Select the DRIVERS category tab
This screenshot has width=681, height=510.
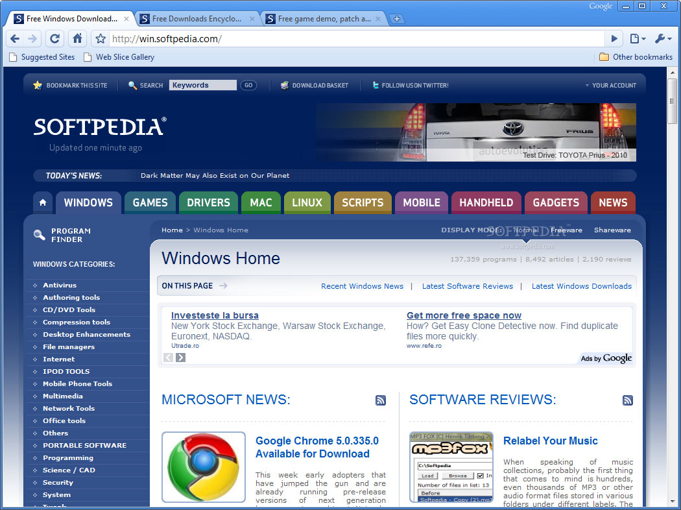(208, 202)
